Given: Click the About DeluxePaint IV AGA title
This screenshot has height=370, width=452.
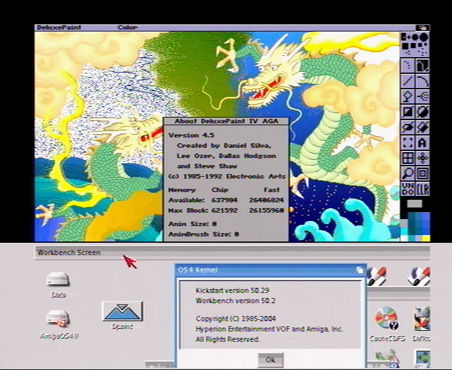Looking at the screenshot, I should [x=226, y=121].
